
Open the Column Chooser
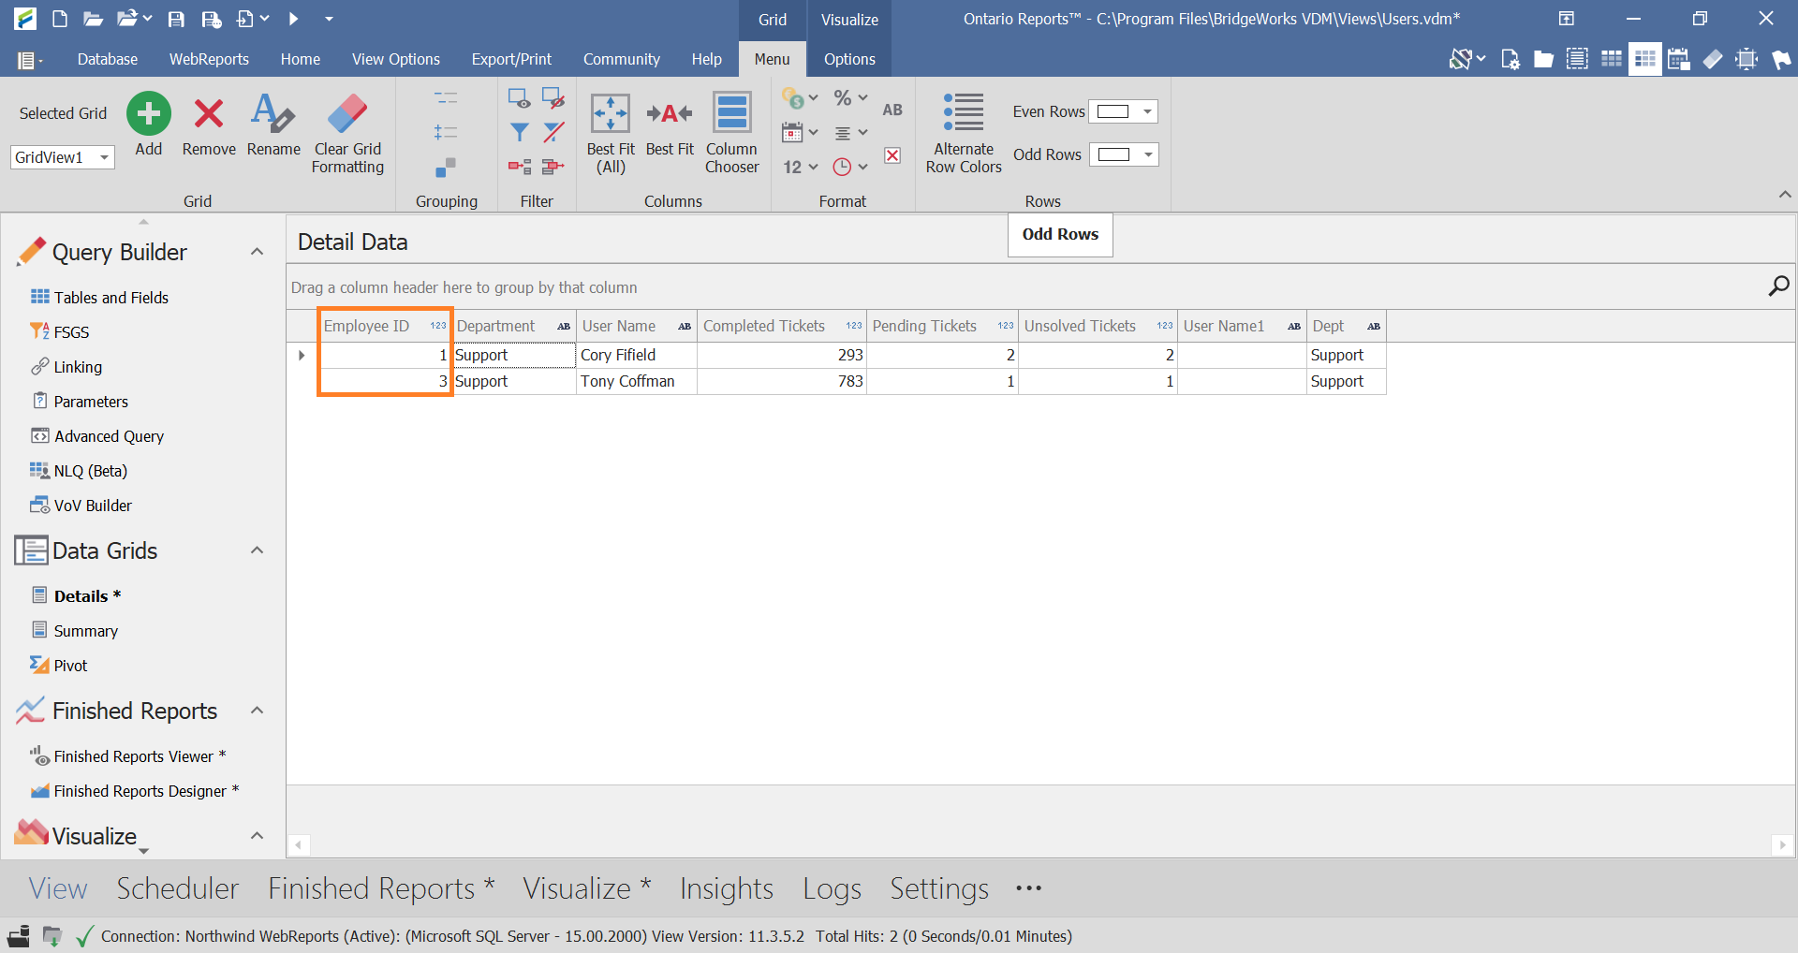point(732,113)
